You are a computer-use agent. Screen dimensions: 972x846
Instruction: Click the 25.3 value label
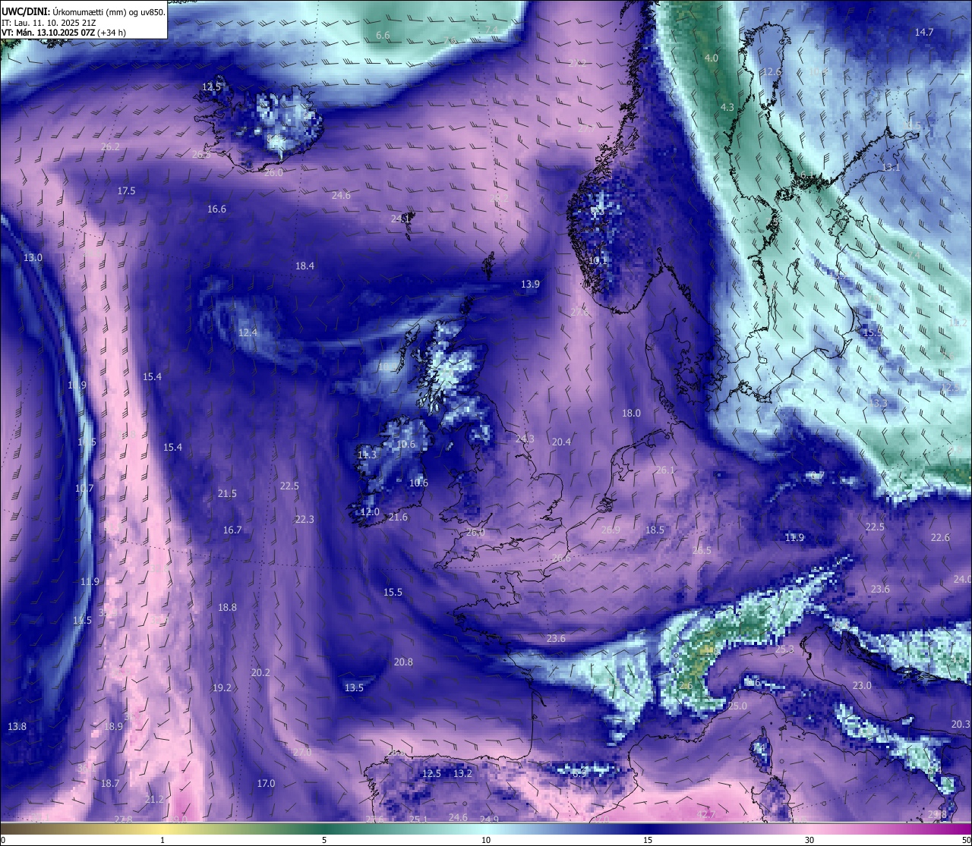pos(784,649)
